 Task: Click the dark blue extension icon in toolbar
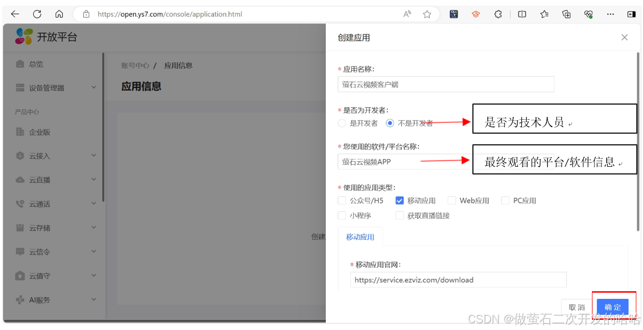(x=454, y=14)
